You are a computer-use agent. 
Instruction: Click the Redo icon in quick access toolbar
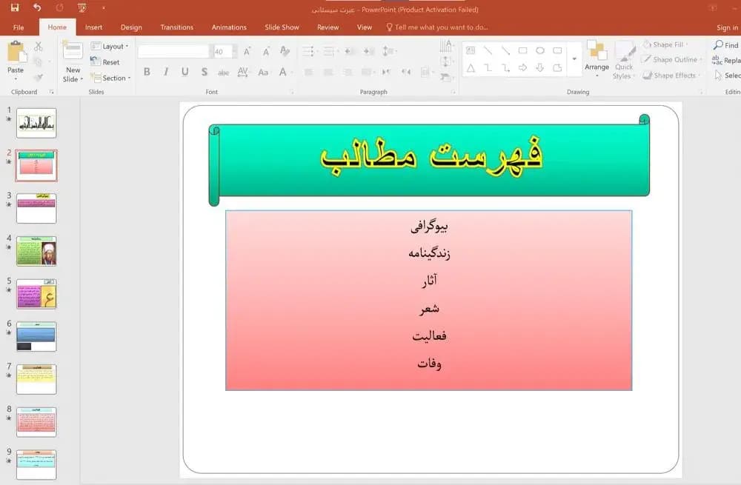click(59, 7)
